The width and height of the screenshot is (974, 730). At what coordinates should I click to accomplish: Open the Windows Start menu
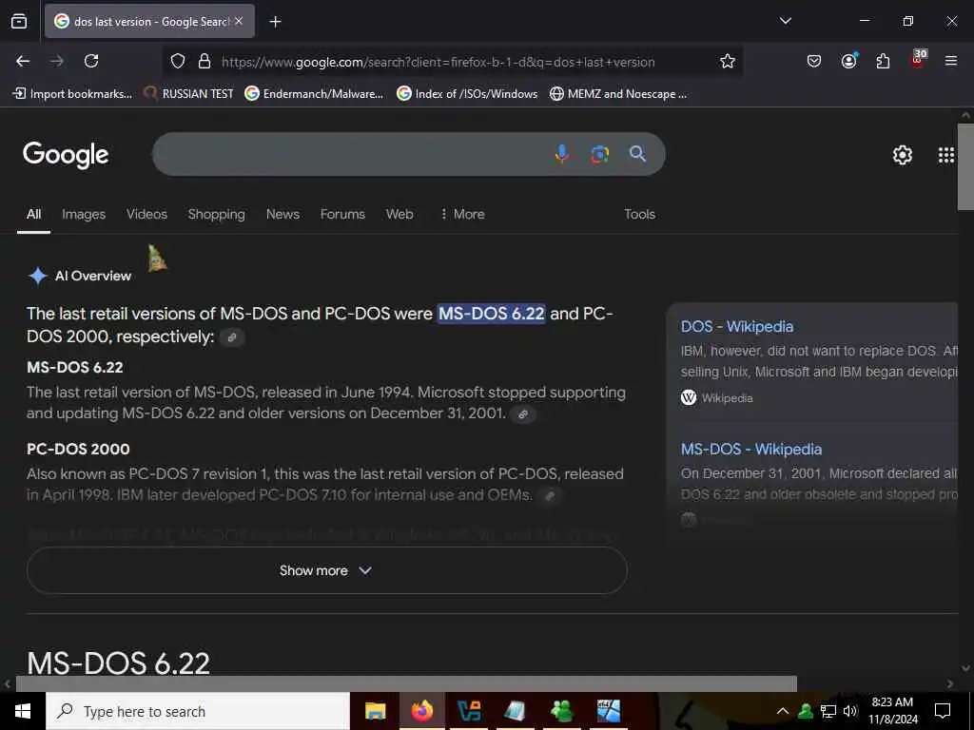(x=23, y=711)
